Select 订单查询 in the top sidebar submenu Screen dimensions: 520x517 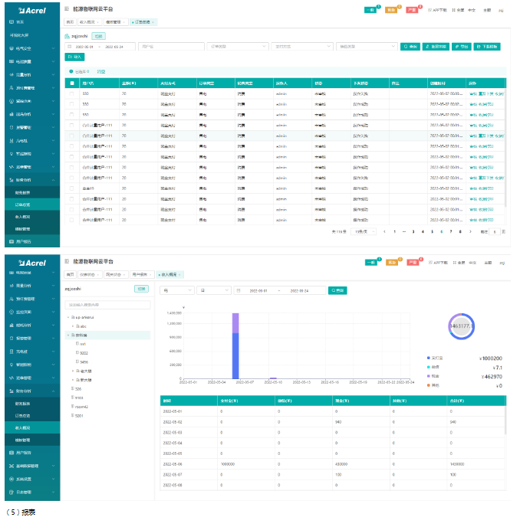point(23,204)
